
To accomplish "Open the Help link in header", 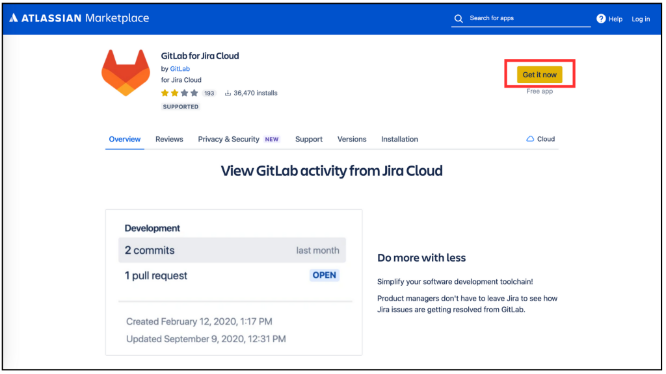I will (x=615, y=19).
